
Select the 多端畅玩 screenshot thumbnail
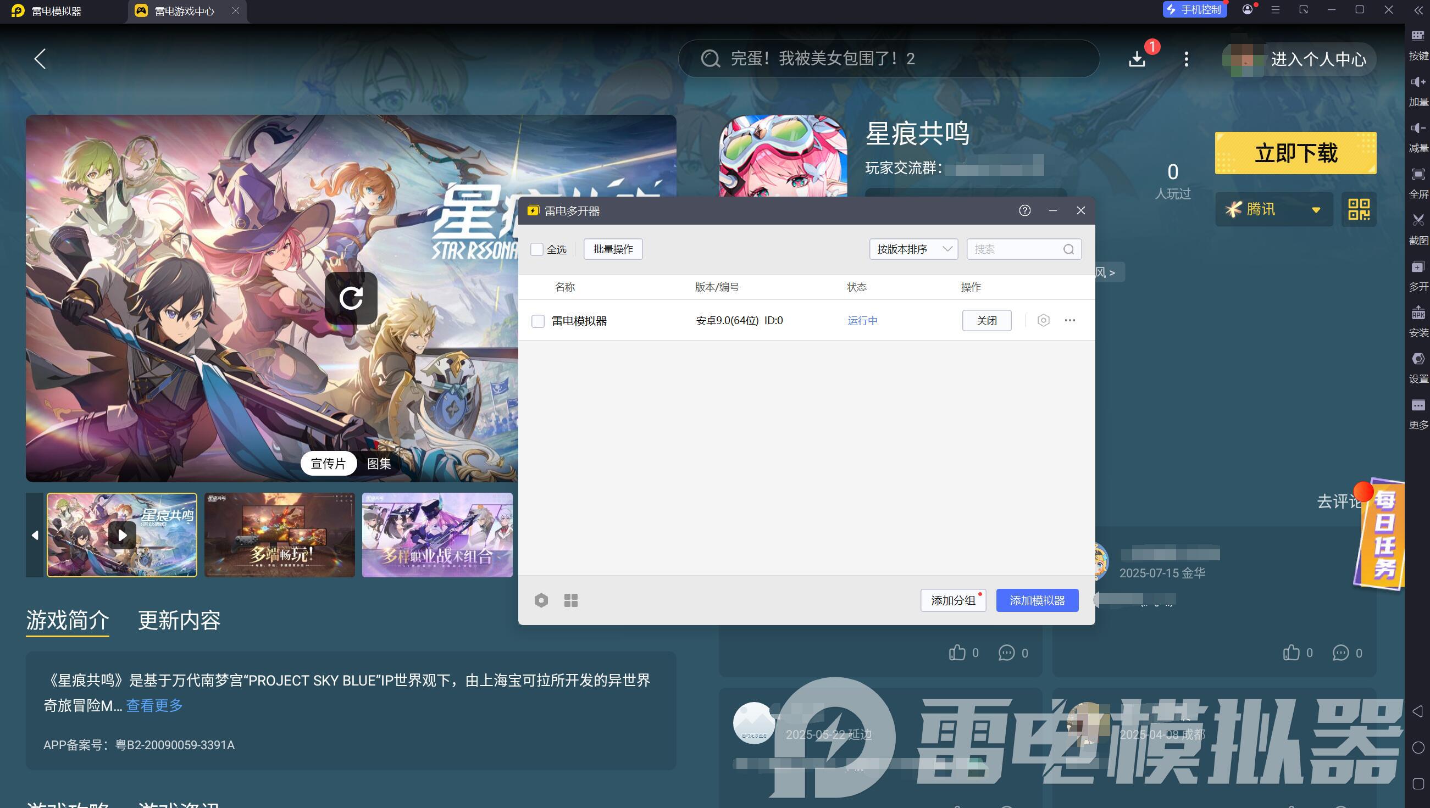(279, 535)
